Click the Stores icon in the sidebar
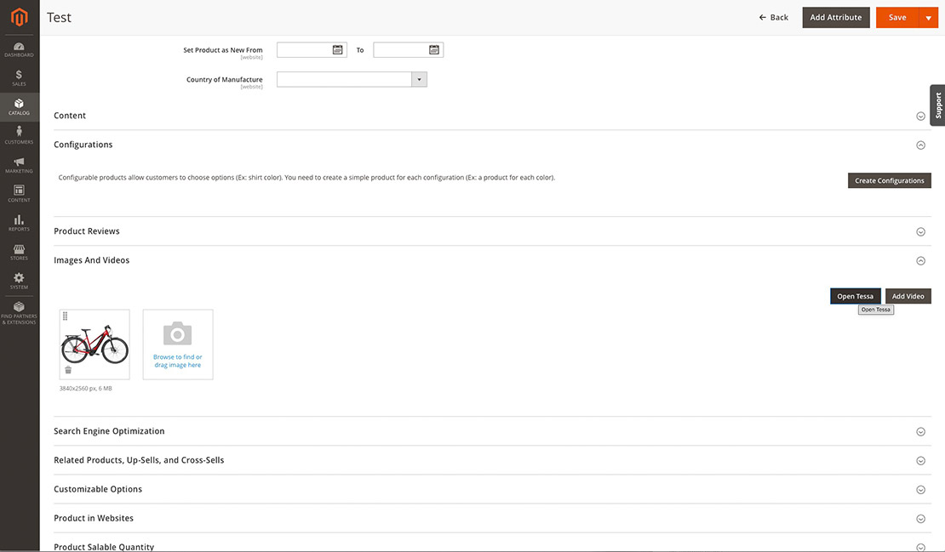Image resolution: width=945 pixels, height=552 pixels. pyautogui.click(x=19, y=250)
